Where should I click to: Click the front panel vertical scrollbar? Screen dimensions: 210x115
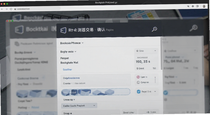[x=161, y=53]
